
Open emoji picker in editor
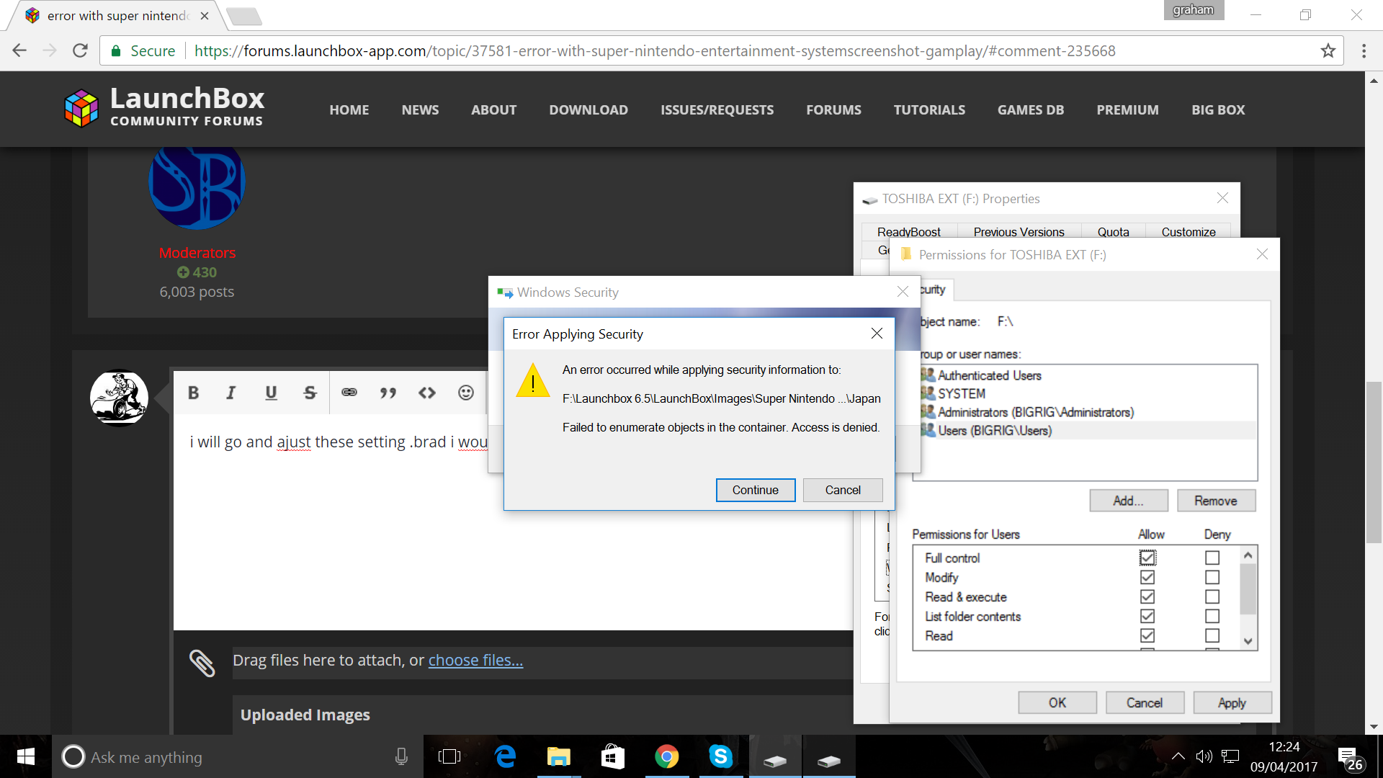(466, 393)
